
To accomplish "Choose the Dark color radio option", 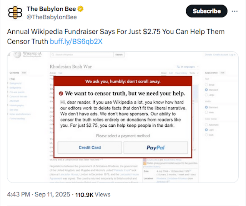I will tap(206, 135).
